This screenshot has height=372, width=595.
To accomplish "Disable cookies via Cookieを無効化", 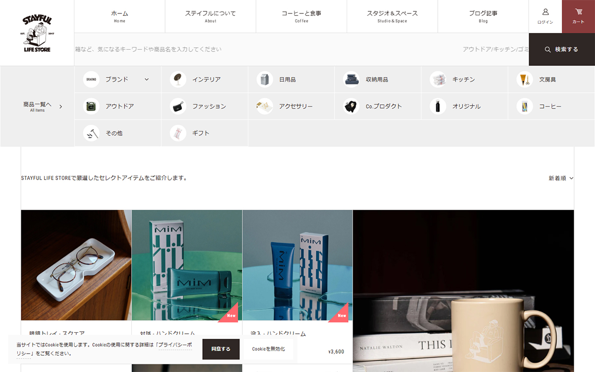I will coord(268,349).
